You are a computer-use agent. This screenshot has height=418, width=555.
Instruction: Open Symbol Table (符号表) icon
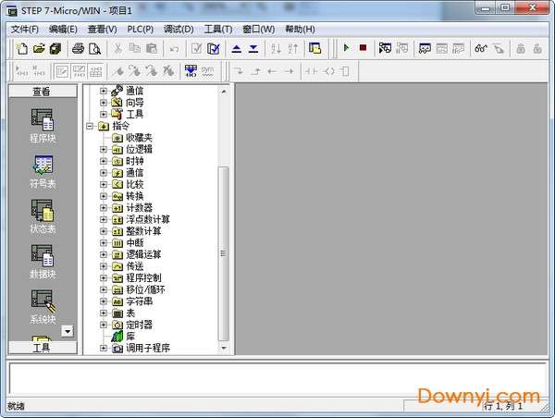pos(43,172)
